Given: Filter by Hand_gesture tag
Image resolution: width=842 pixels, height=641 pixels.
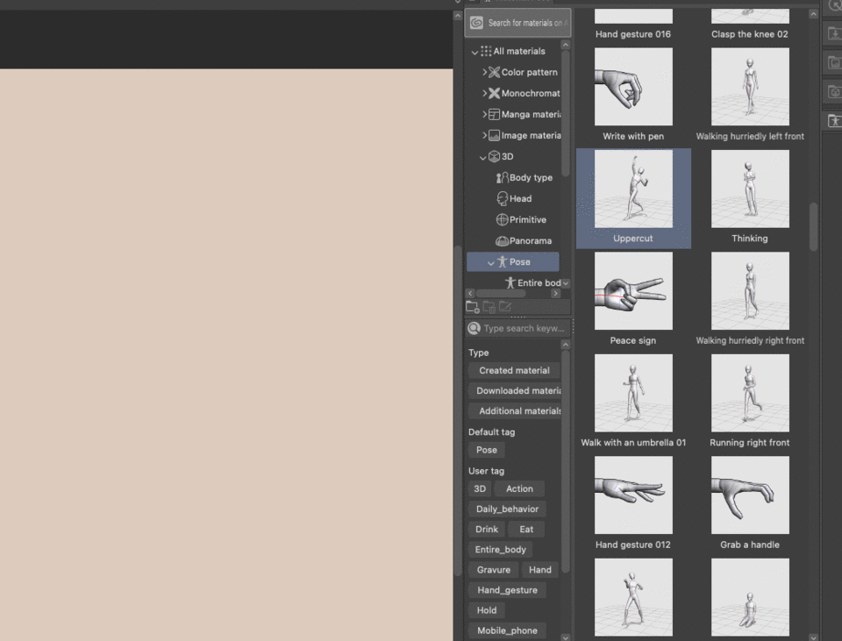Looking at the screenshot, I should click(x=507, y=590).
